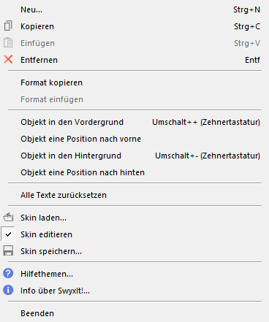Click the red X Entfernen icon
This screenshot has width=269, height=322.
pyautogui.click(x=8, y=59)
